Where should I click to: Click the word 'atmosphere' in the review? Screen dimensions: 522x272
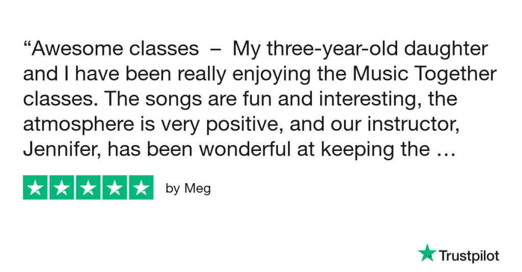[79, 124]
